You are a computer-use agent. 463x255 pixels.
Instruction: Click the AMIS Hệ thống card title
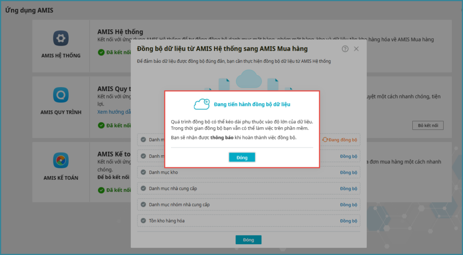120,32
